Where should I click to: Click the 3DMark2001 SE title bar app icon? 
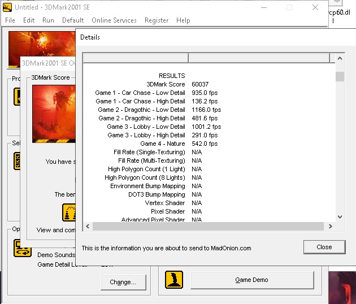coord(7,7)
